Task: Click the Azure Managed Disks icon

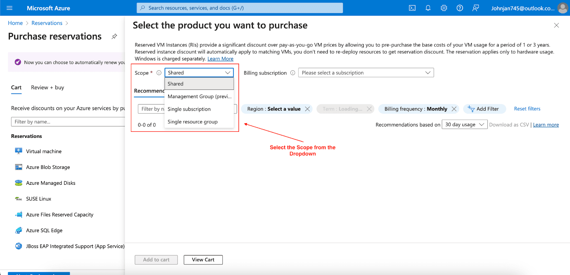Action: (x=19, y=183)
